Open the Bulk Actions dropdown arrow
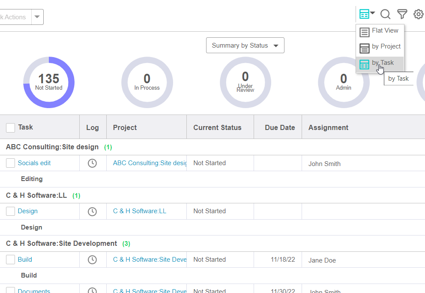Screen dimensions: 425x293 click(37, 17)
